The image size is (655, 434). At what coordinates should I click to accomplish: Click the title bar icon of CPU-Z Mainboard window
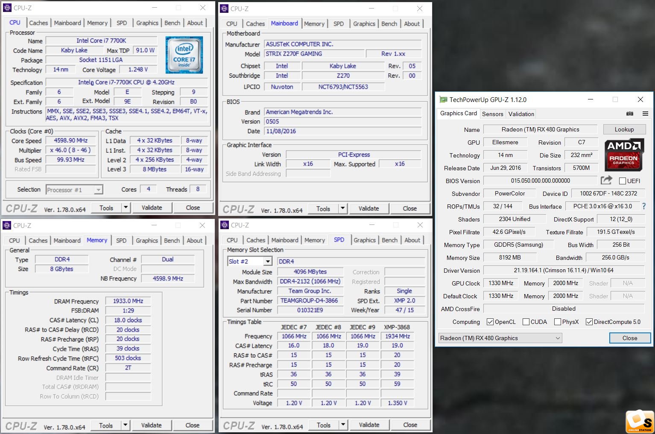click(x=224, y=9)
